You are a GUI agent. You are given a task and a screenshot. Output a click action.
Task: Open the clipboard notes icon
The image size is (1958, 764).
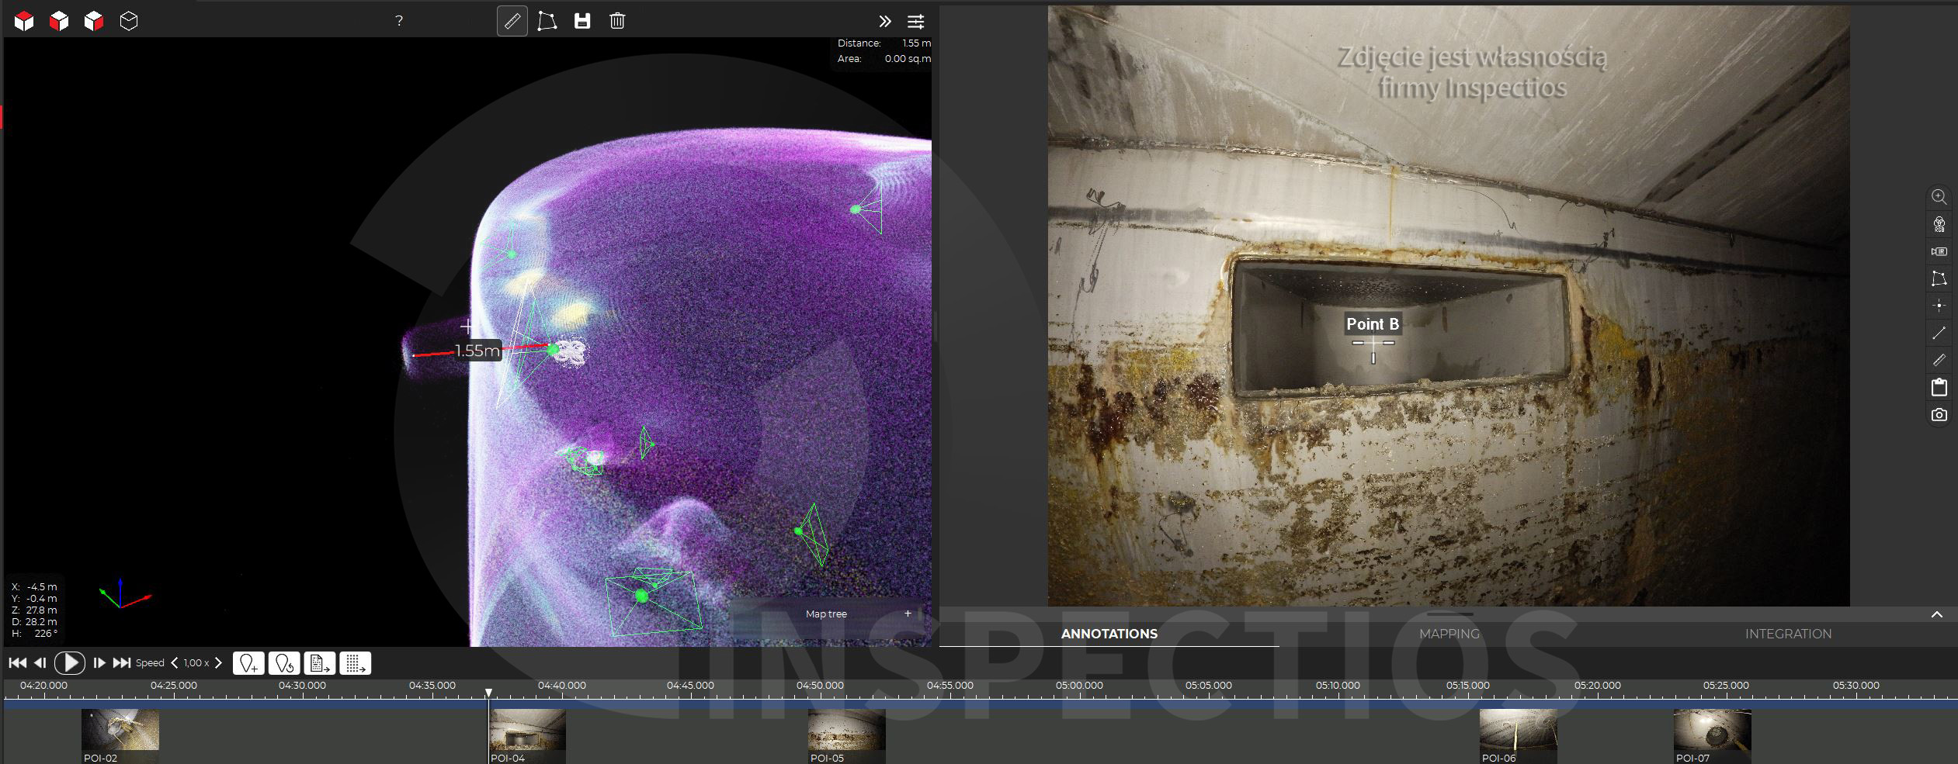tap(1939, 387)
